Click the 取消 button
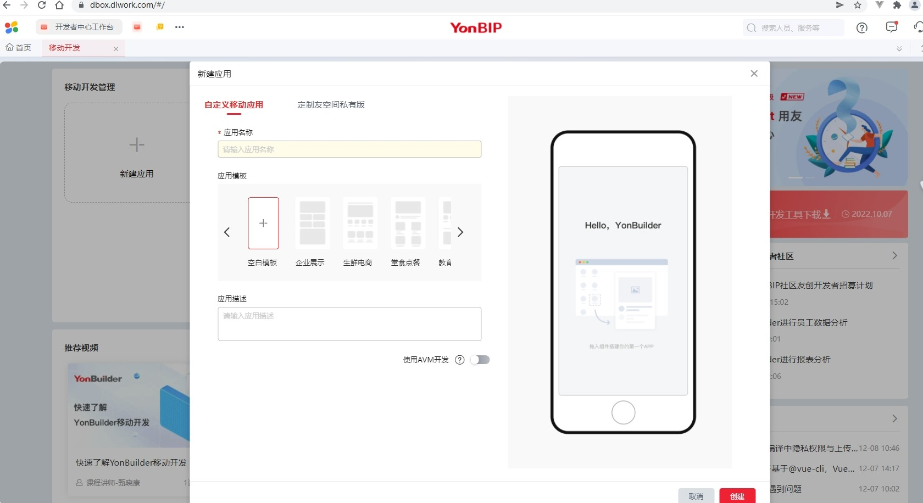This screenshot has width=923, height=503. click(696, 495)
